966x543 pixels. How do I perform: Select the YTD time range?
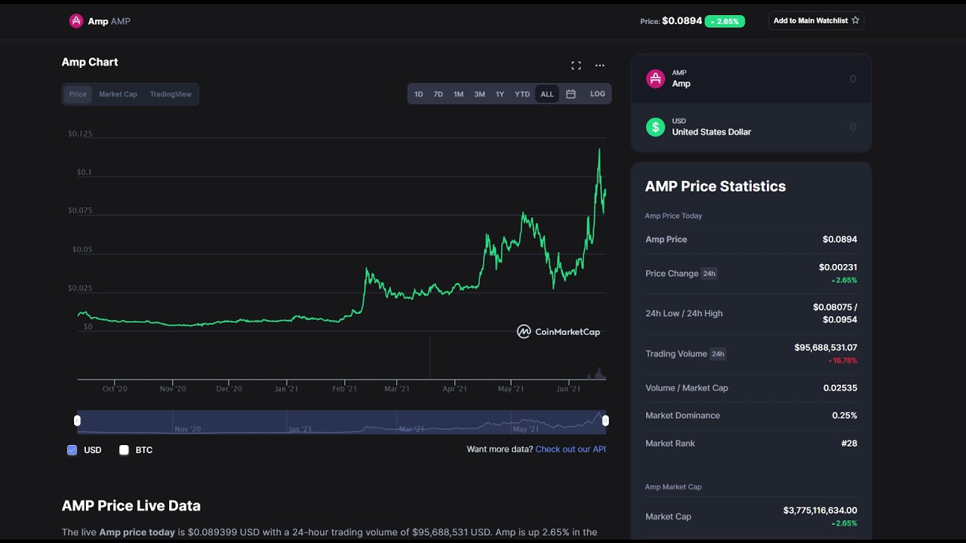[x=522, y=94]
